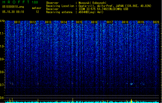Click the 1.0 frequency axis label
Screen dimensions: 162x103
(2, 46)
